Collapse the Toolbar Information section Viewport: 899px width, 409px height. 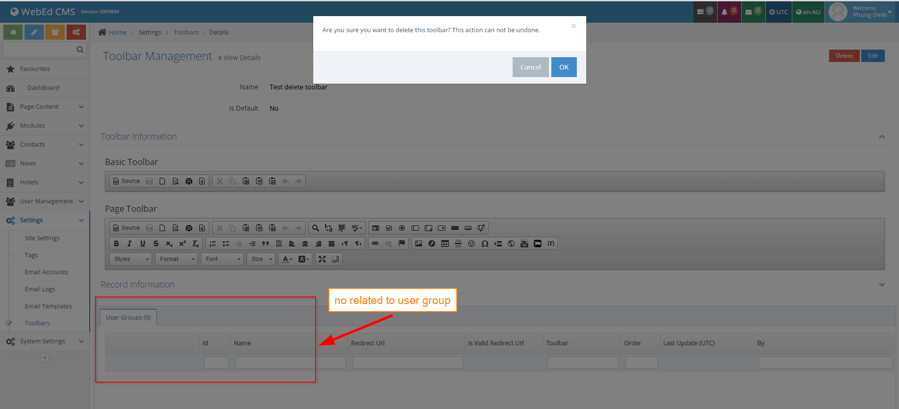tap(882, 137)
